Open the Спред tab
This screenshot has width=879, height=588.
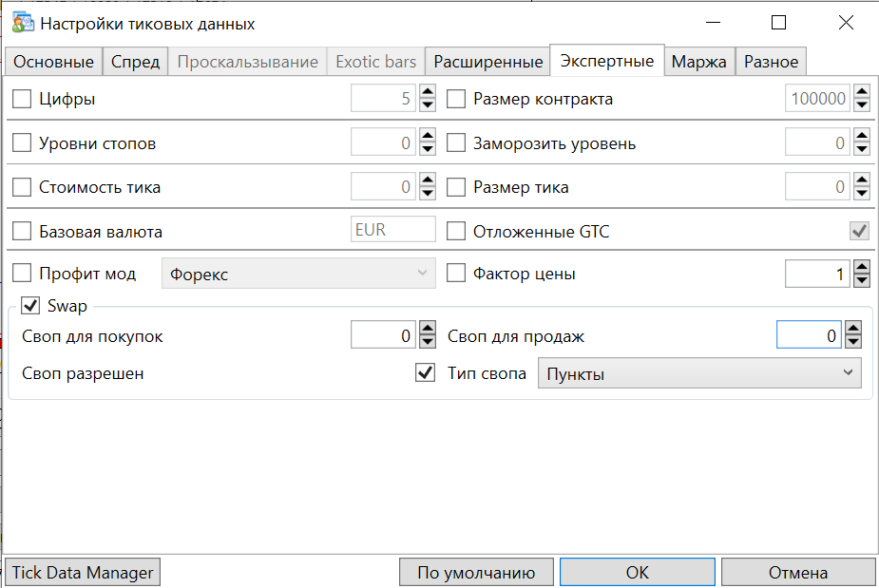coord(135,62)
